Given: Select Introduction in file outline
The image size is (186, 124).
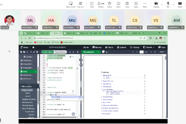Looking at the screenshot, I should [27, 102].
